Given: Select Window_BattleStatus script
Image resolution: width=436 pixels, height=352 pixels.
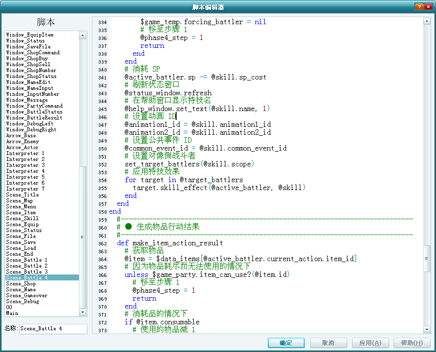Looking at the screenshot, I should pos(34,112).
